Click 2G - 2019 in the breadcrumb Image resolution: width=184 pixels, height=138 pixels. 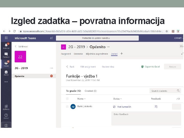(x=77, y=47)
